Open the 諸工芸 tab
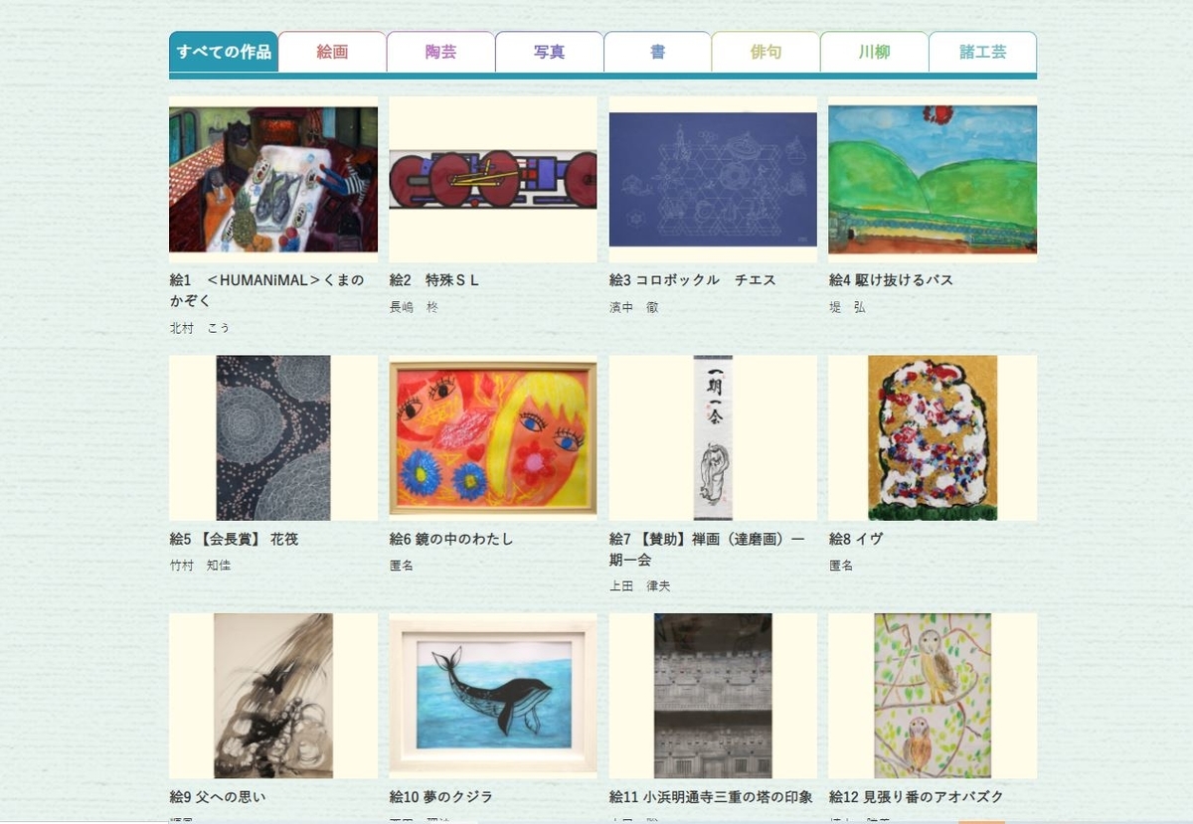 [982, 52]
